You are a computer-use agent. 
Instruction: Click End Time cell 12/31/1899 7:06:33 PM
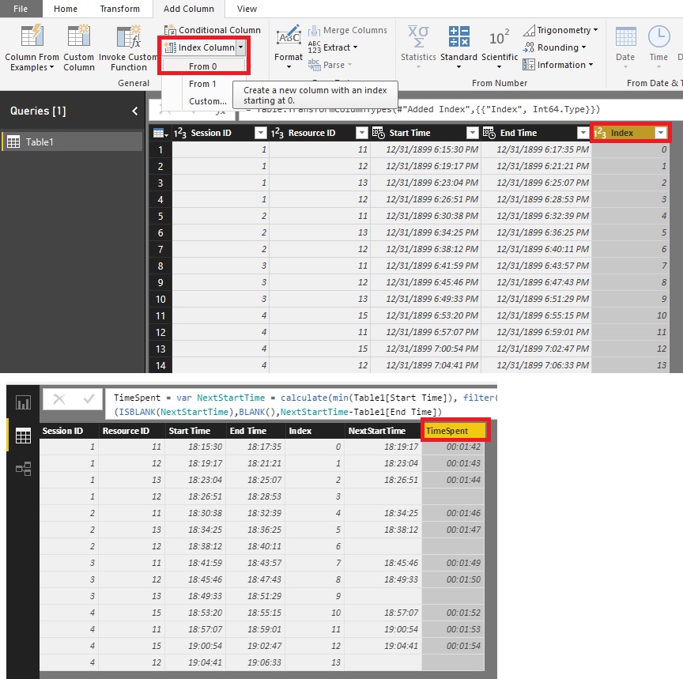[537, 365]
